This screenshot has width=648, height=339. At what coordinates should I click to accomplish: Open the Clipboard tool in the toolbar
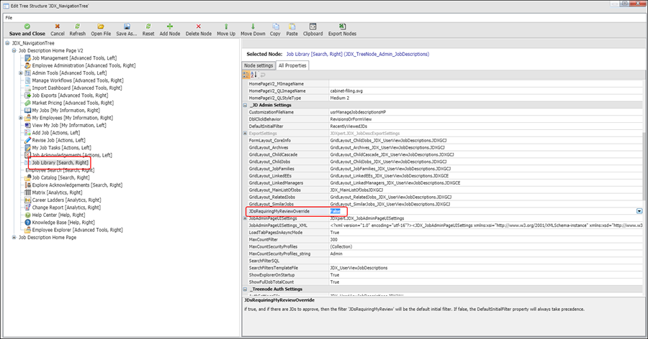312,26
